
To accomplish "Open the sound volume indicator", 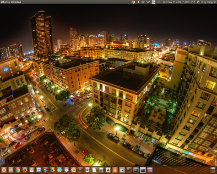I will [x=159, y=2].
